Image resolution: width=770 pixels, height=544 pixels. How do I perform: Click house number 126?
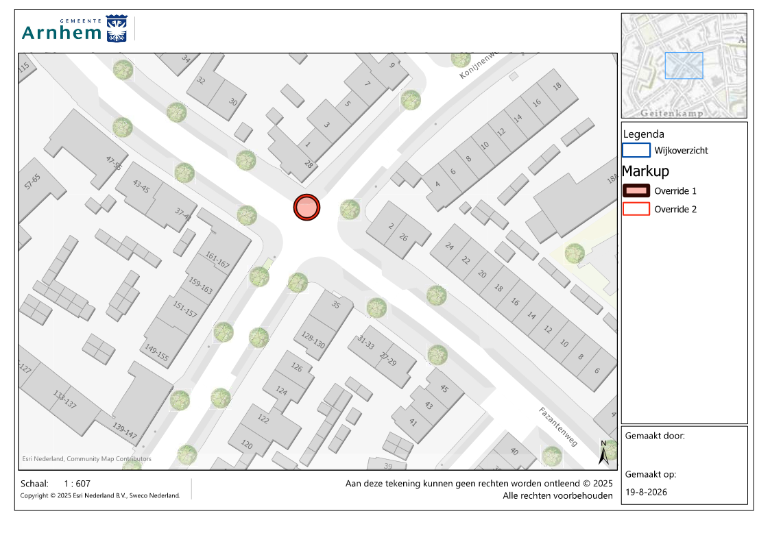[x=297, y=367]
